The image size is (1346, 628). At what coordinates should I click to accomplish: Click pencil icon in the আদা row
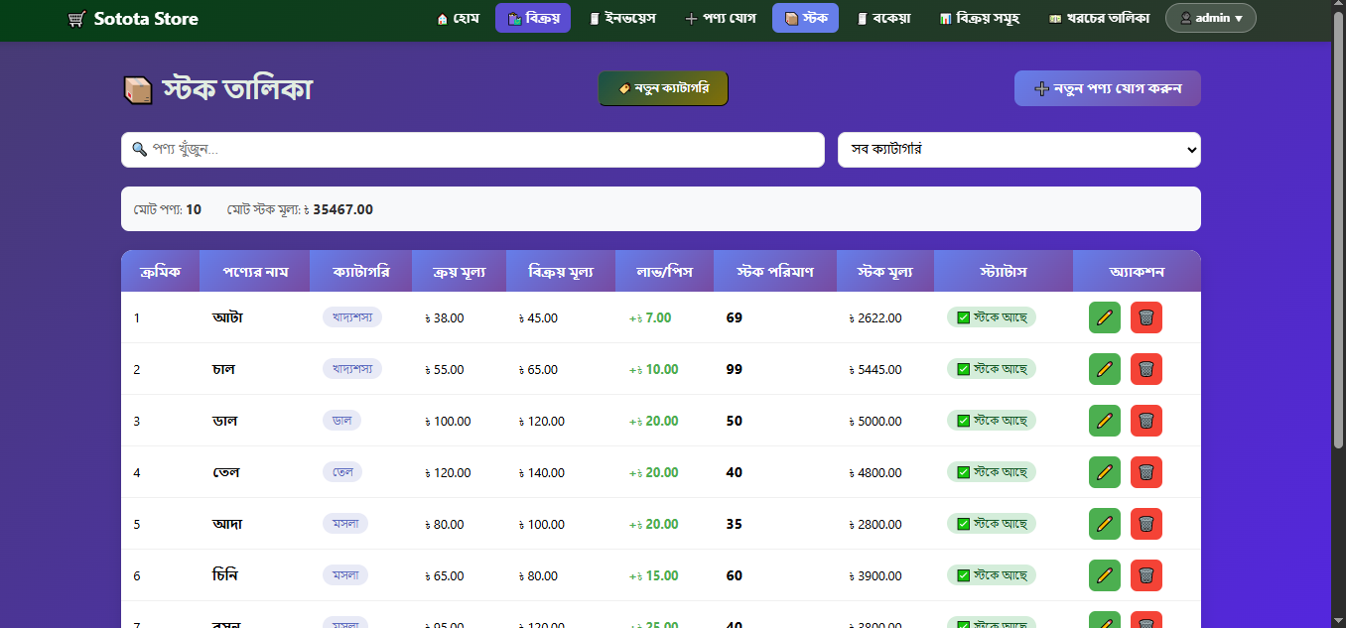click(x=1105, y=524)
